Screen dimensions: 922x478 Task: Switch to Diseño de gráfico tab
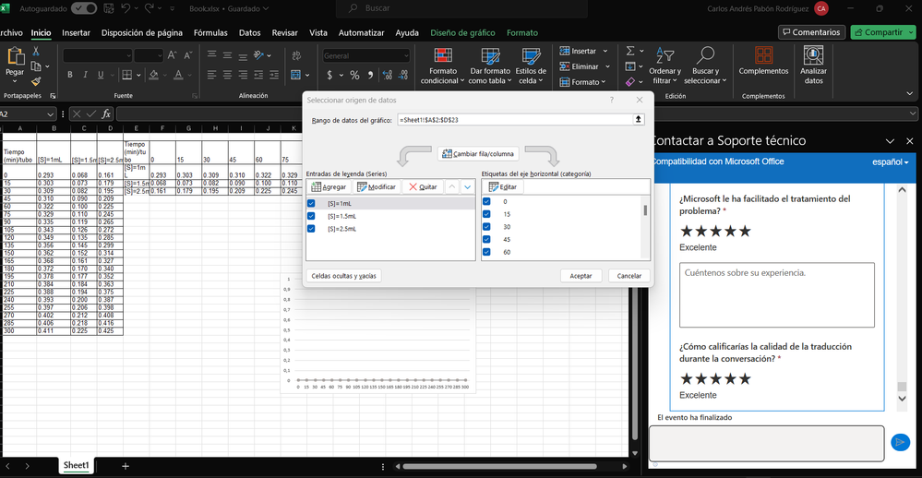(462, 32)
